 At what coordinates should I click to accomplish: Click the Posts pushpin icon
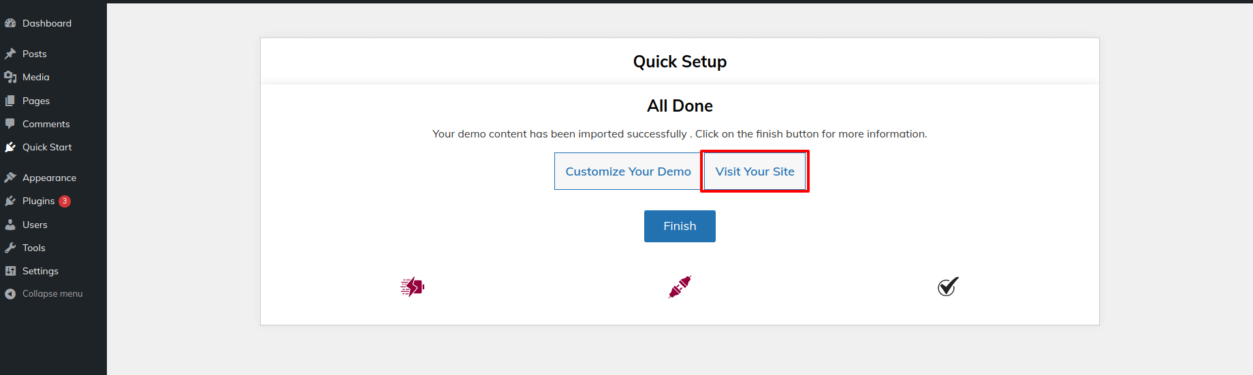[x=10, y=54]
